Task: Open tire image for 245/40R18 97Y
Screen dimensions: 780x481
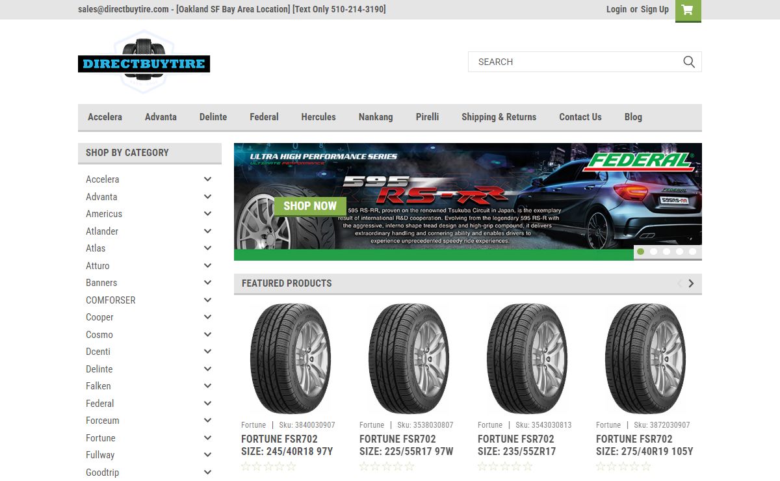Action: pyautogui.click(x=290, y=359)
